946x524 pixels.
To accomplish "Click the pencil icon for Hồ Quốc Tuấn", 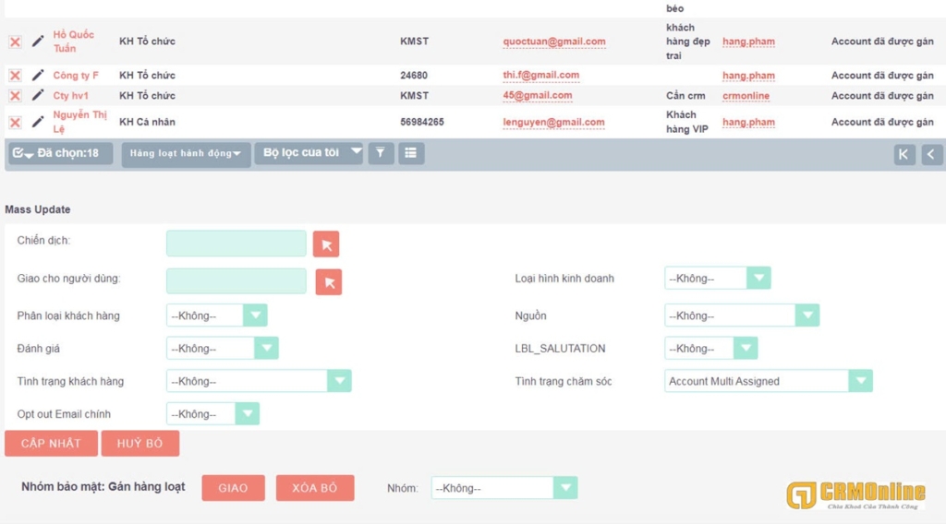I will [x=38, y=42].
